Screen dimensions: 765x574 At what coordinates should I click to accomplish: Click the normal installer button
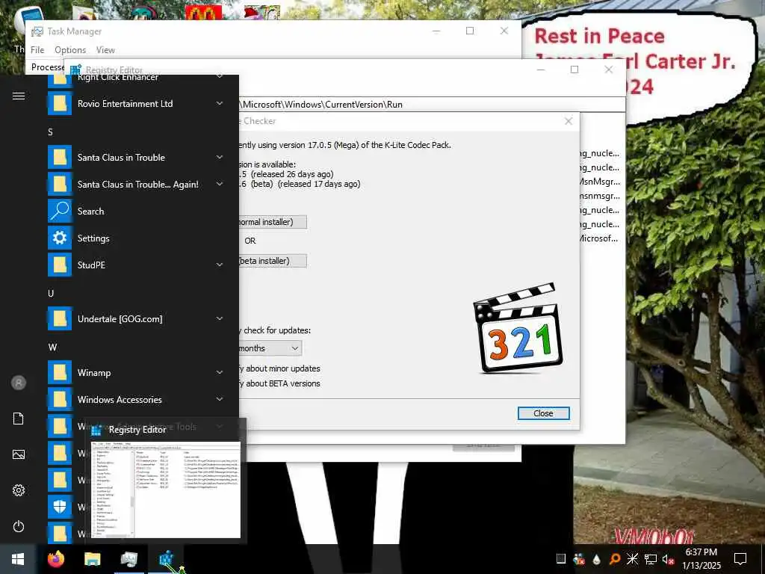273,222
